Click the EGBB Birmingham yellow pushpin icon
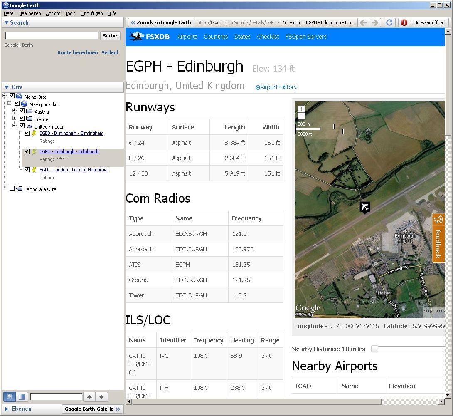The height and width of the screenshot is (416, 453). coord(34,133)
